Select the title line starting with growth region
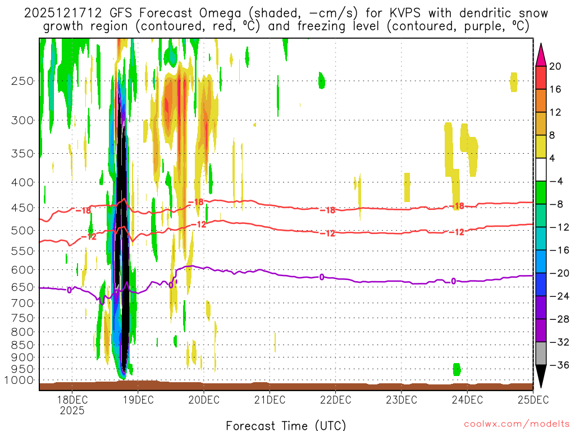The height and width of the screenshot is (431, 575). [286, 26]
